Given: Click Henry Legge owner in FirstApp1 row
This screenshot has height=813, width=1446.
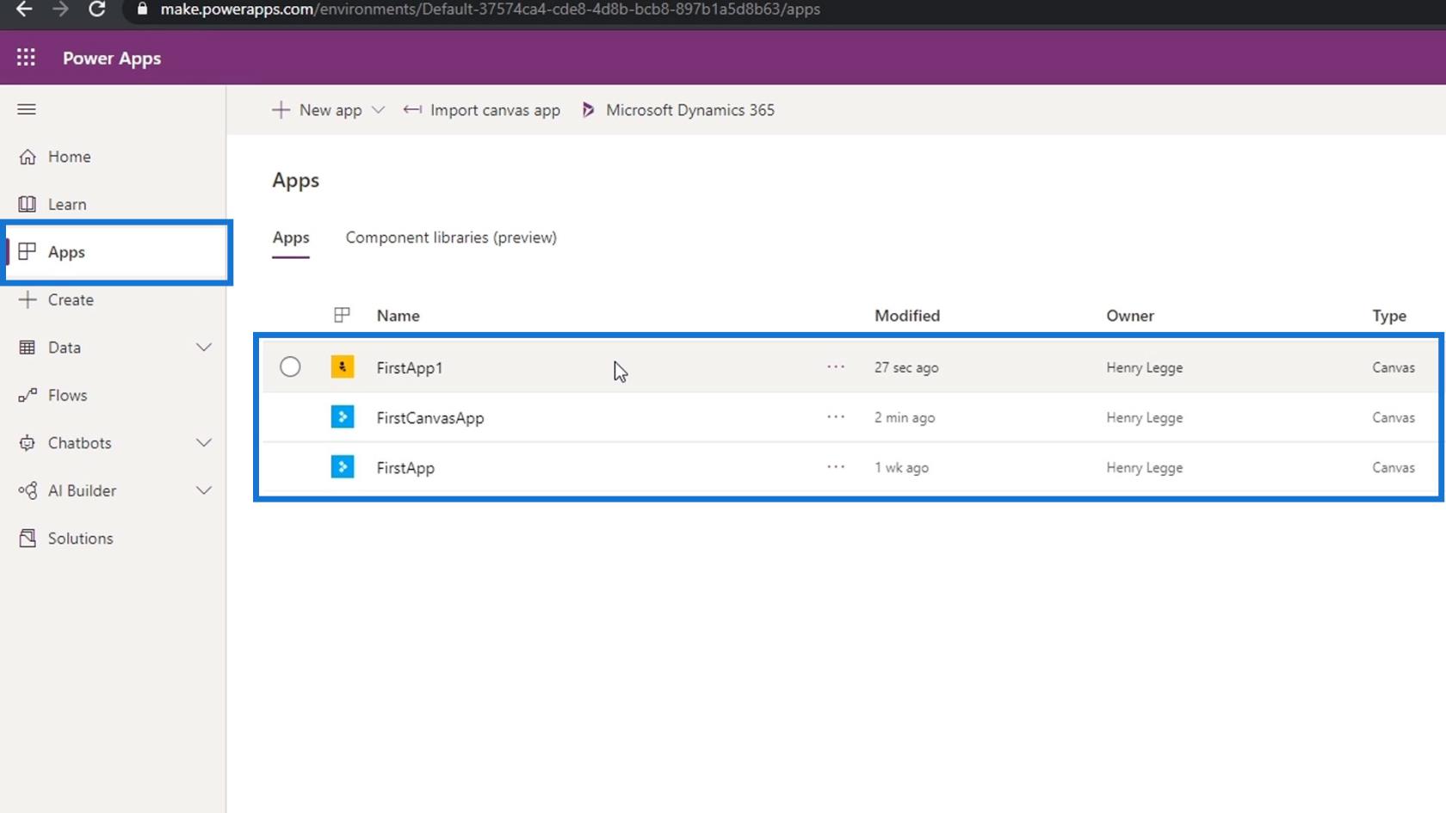Looking at the screenshot, I should [1145, 367].
